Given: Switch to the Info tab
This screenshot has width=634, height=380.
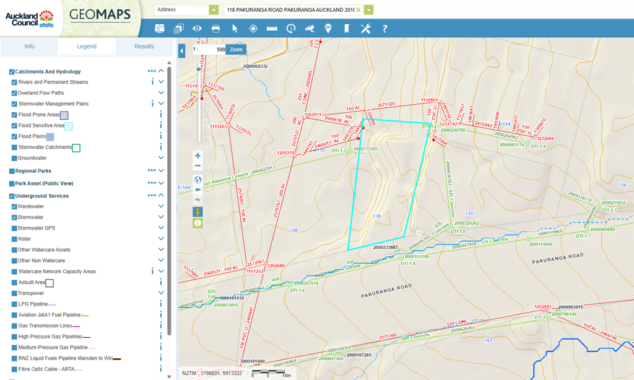Looking at the screenshot, I should click(29, 46).
